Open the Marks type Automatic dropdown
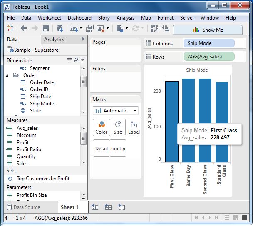This screenshot has height=226, width=253. pyautogui.click(x=116, y=111)
